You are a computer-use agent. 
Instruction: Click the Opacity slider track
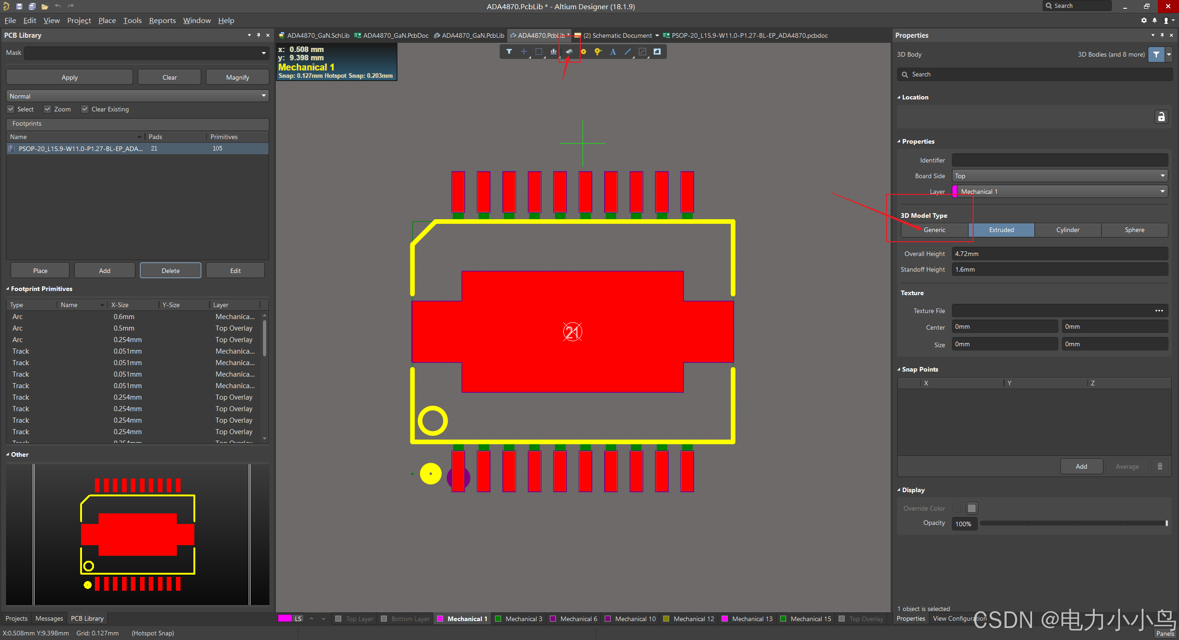[1074, 523]
